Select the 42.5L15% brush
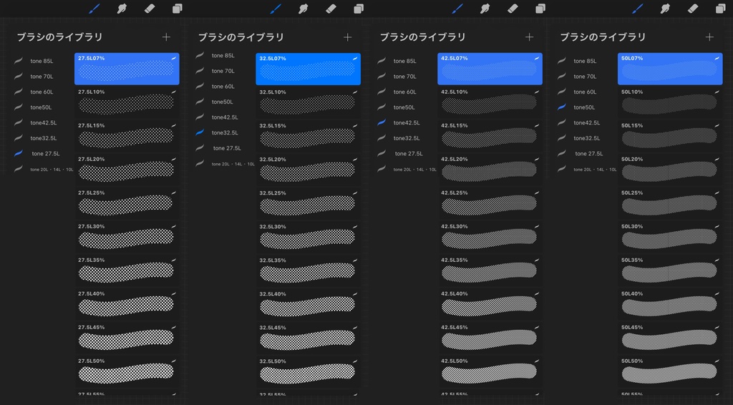The image size is (733, 405). (x=490, y=136)
